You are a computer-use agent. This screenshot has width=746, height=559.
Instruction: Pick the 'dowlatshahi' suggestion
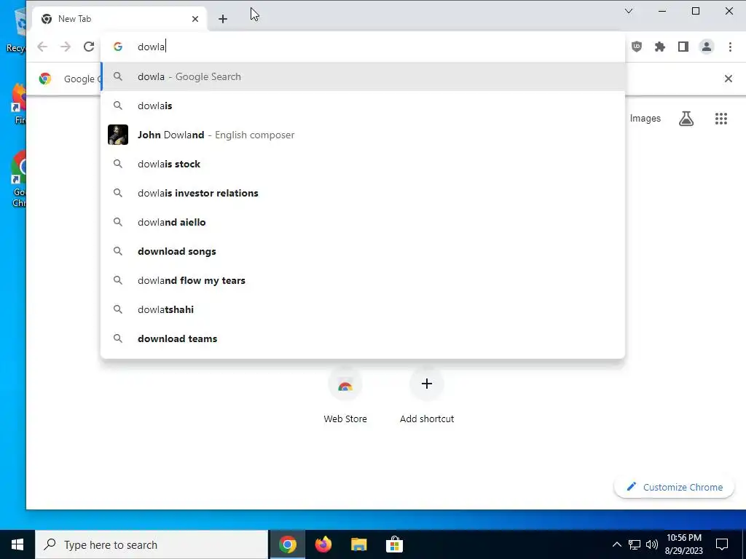[x=363, y=309]
